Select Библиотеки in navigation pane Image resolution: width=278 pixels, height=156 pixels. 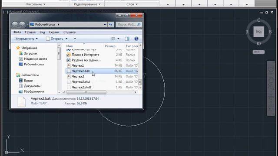[x=27, y=75]
